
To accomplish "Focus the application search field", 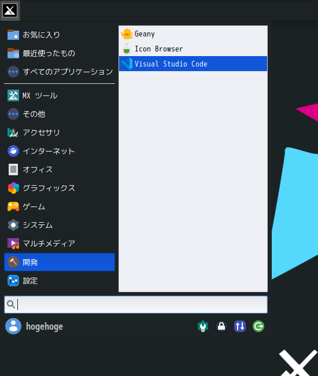I will pyautogui.click(x=136, y=304).
